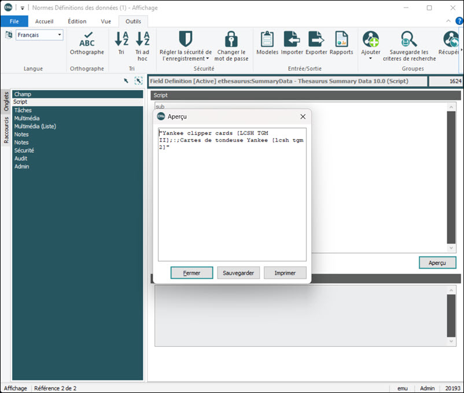Select the Admin tab in the list
464x393 pixels.
point(78,166)
